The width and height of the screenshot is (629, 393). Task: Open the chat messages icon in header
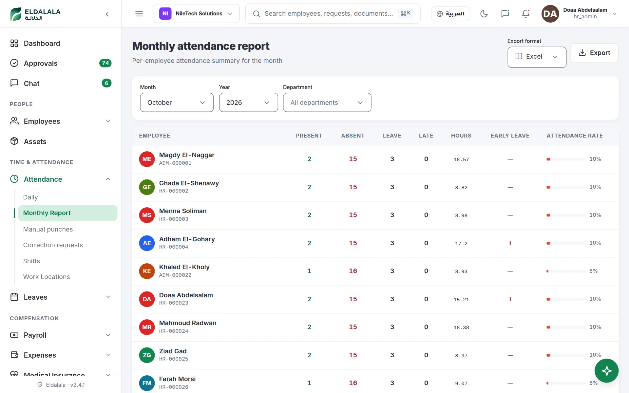click(x=505, y=14)
